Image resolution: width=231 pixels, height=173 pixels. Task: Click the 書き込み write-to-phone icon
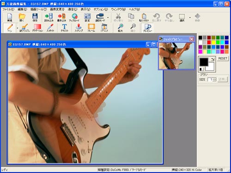[x=61, y=17]
